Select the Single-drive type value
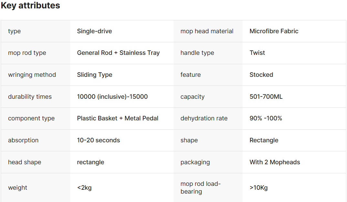 [x=94, y=31]
